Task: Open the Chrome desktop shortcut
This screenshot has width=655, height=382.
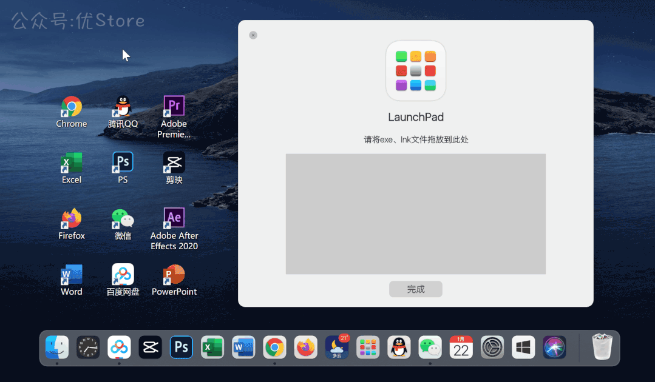Action: point(72,112)
